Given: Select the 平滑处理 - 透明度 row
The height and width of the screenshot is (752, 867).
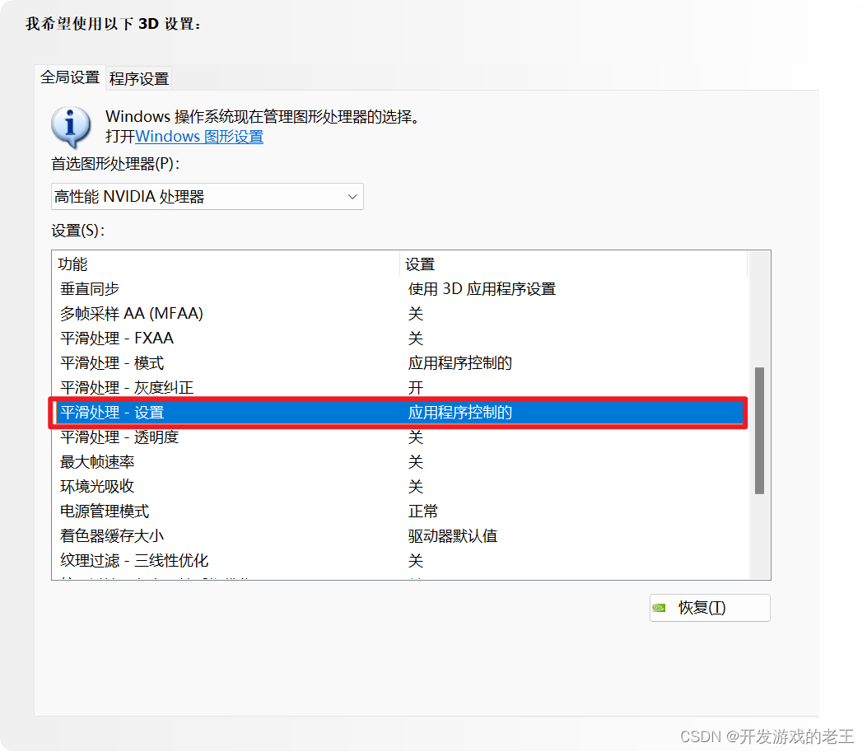Looking at the screenshot, I should [x=400, y=437].
